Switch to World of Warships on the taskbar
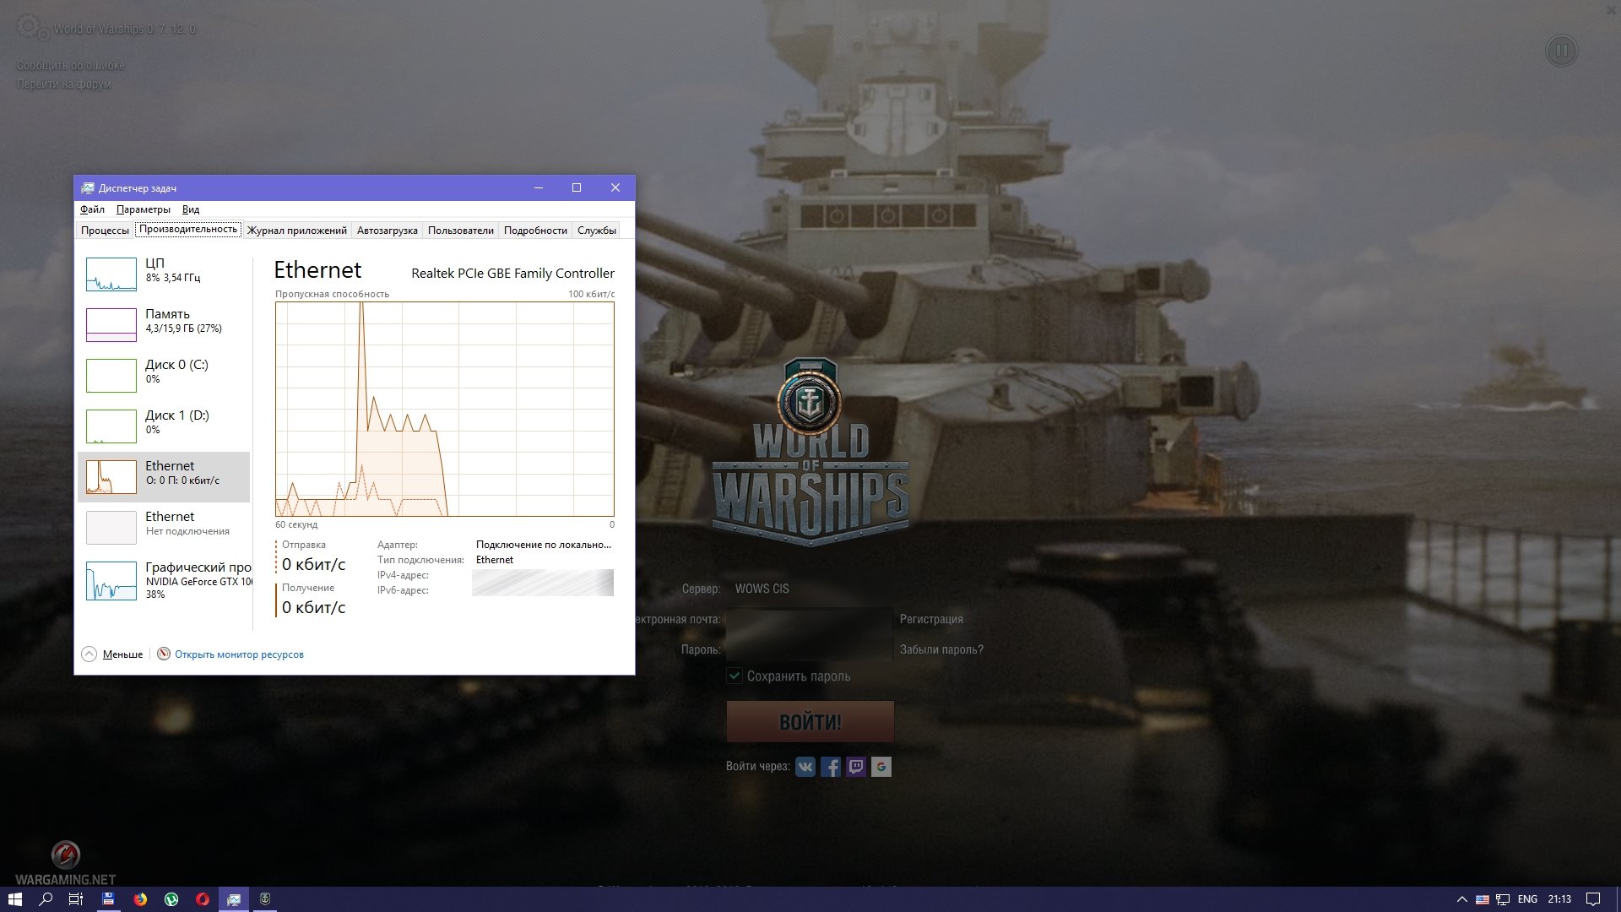Image resolution: width=1621 pixels, height=912 pixels. tap(265, 899)
